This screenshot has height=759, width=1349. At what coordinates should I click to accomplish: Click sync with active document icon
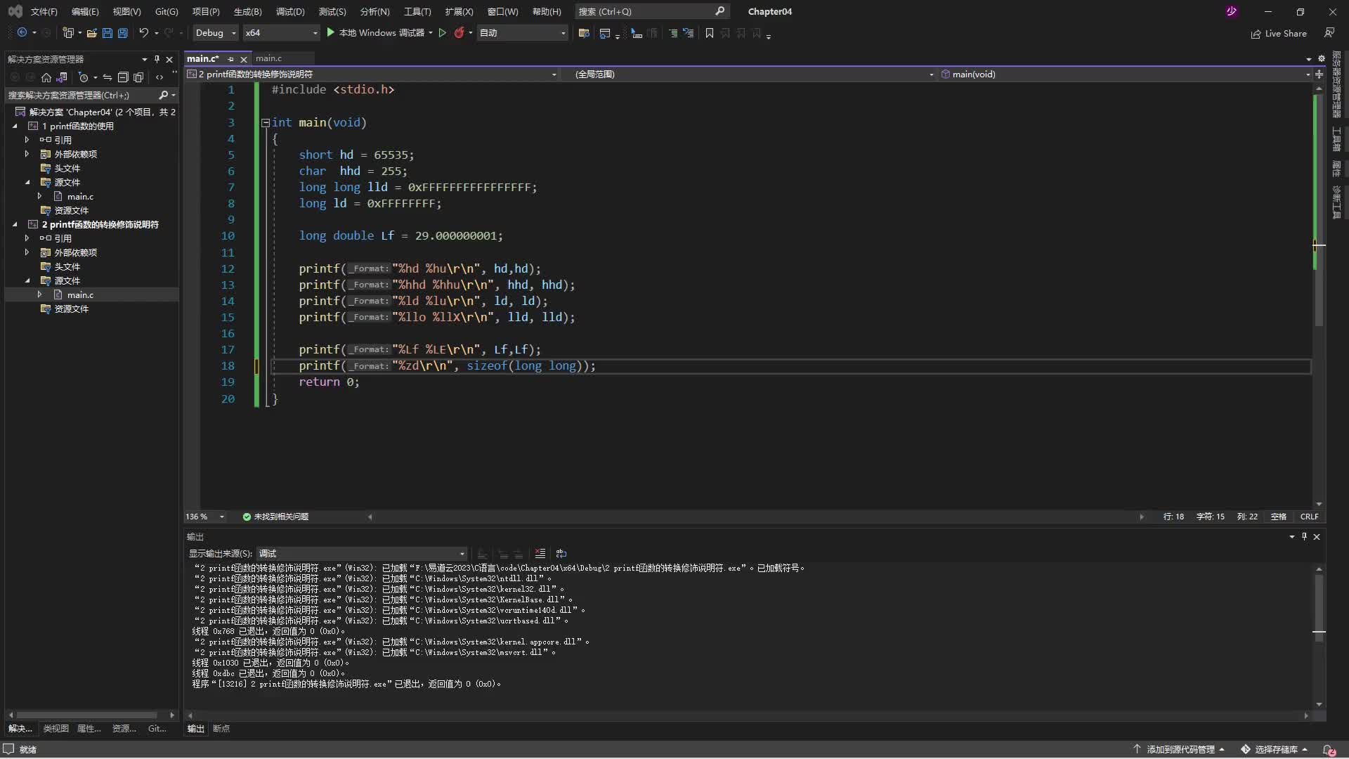tap(107, 77)
